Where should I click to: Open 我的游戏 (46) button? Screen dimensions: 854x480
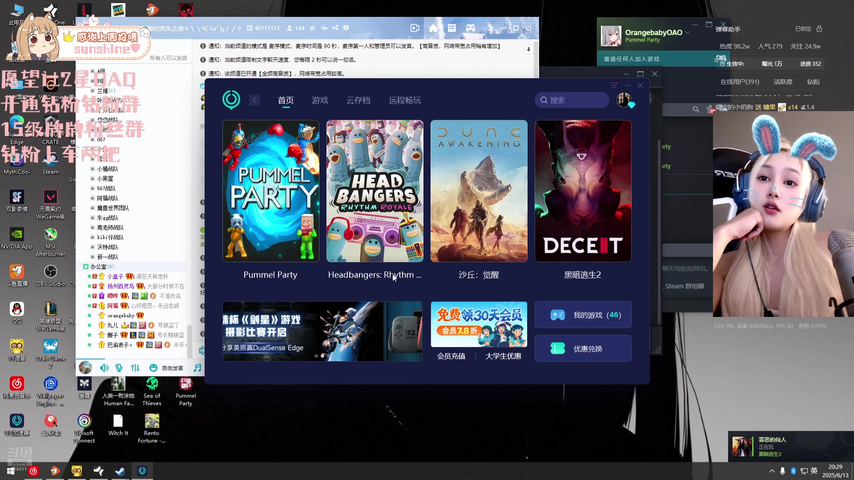click(583, 315)
